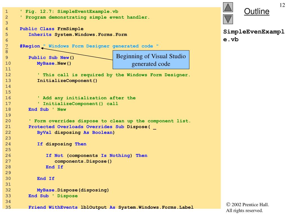Click line number 7 in the gutter

pyautogui.click(x=7, y=46)
